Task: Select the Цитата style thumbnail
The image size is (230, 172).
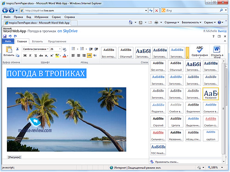Action: coord(176,122)
